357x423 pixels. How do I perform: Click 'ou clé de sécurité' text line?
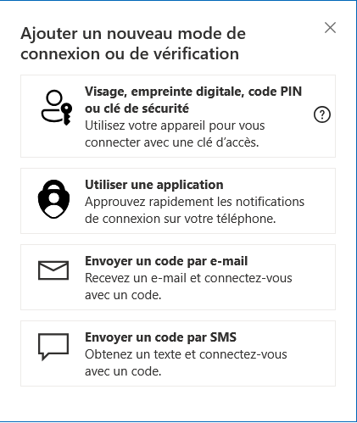click(137, 109)
